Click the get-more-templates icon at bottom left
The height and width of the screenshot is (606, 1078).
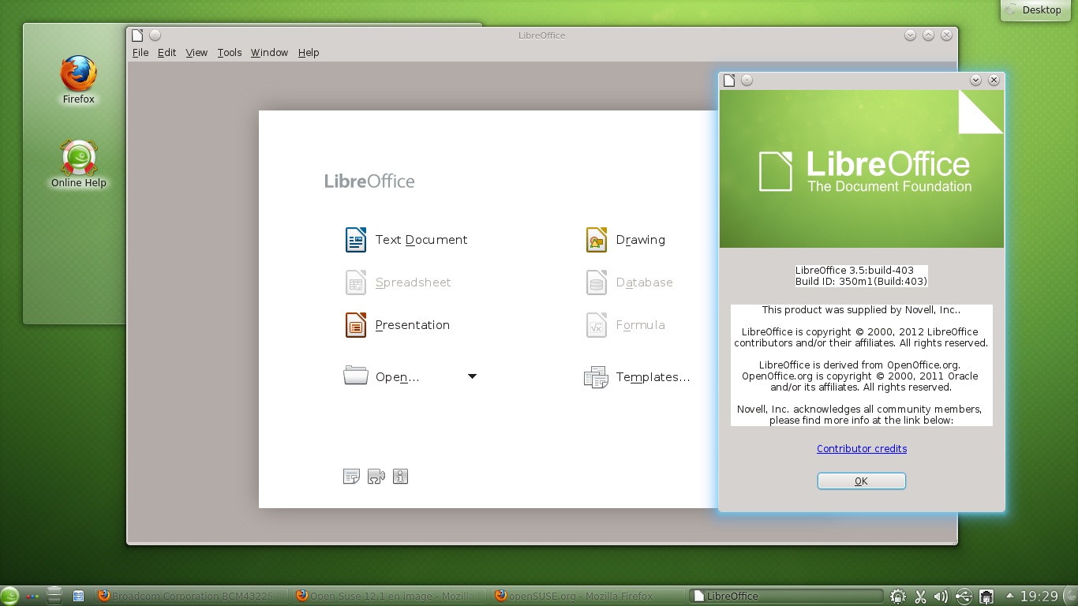coord(351,477)
